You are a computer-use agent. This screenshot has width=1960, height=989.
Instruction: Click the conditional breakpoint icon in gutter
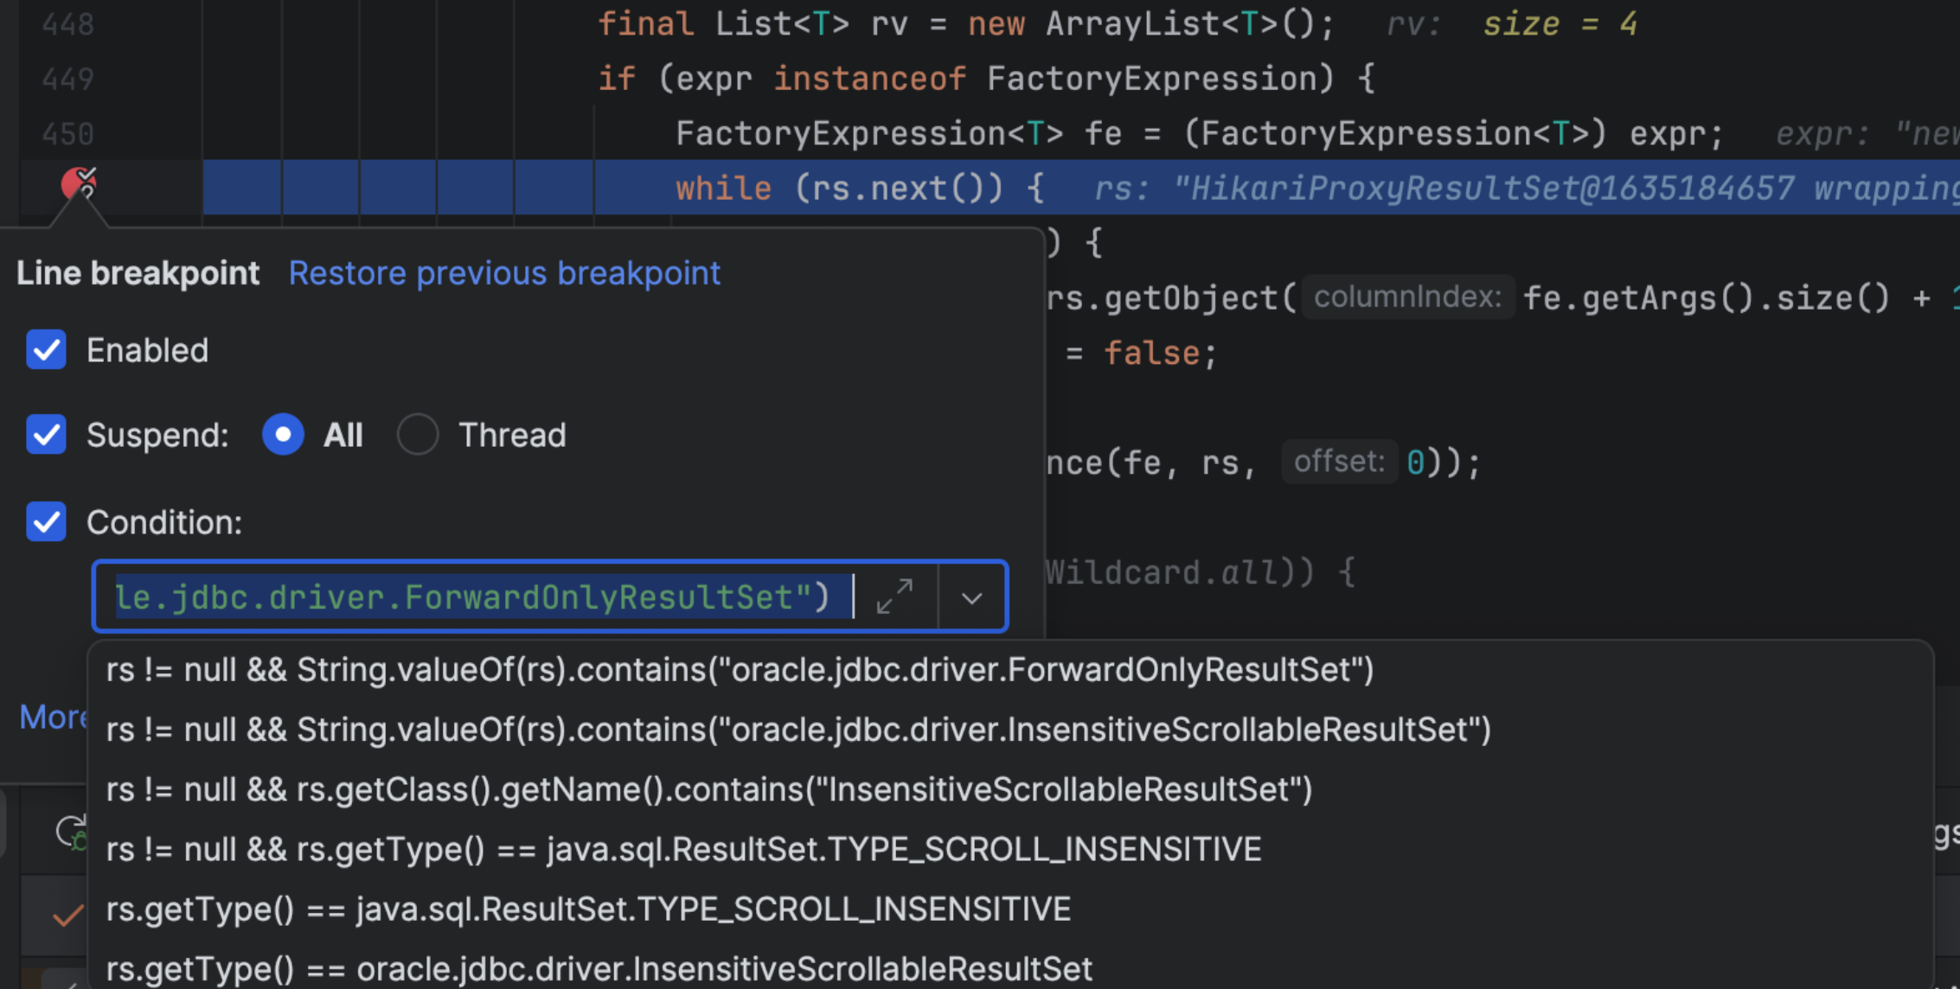(x=79, y=184)
